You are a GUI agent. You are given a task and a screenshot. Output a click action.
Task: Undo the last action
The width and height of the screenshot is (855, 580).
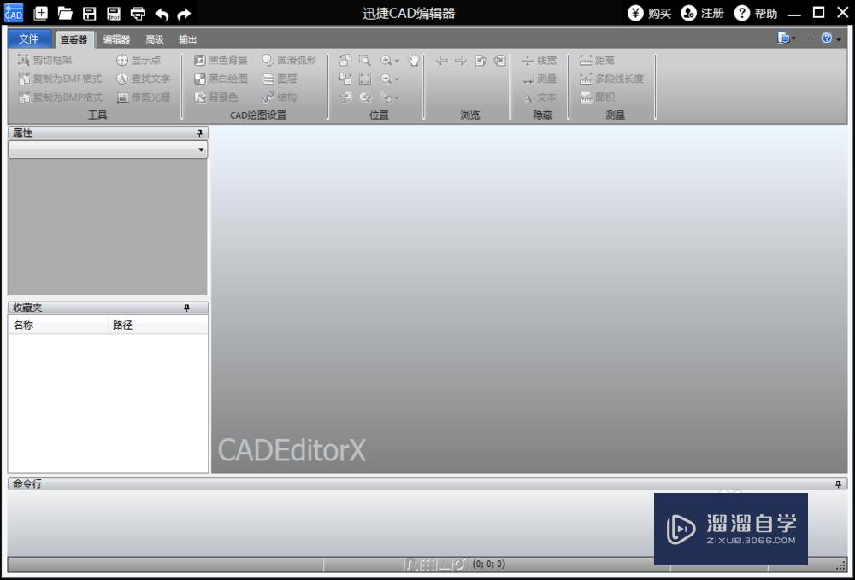162,14
